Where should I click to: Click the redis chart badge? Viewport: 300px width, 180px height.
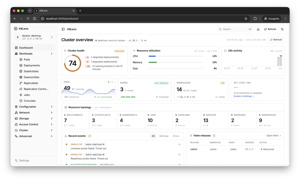coord(233,149)
